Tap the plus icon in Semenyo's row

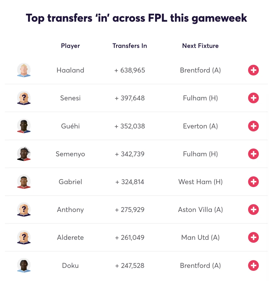click(253, 154)
